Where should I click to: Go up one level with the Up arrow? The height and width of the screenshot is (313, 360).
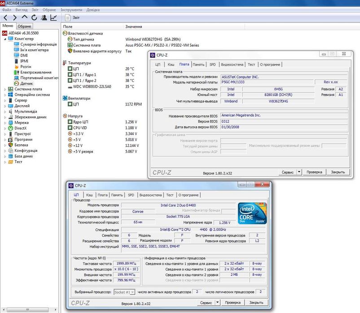[x=25, y=17]
